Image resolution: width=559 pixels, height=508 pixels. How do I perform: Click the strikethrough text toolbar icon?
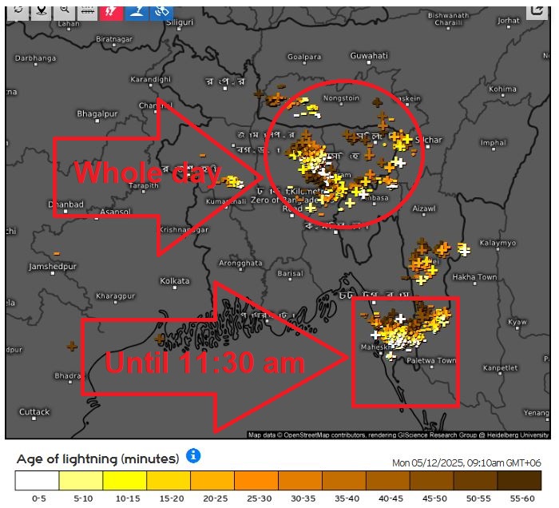87,11
